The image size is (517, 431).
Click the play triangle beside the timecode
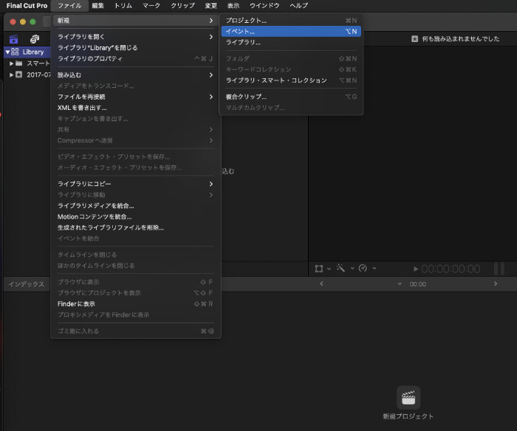coord(416,269)
